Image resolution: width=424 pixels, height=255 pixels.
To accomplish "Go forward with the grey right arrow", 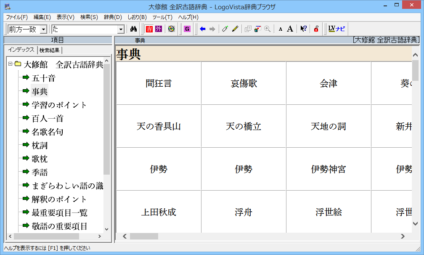I will click(x=212, y=29).
